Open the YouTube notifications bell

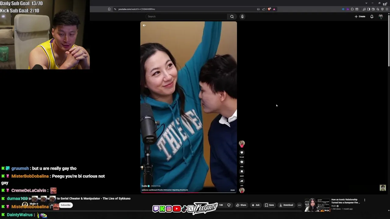pyautogui.click(x=372, y=16)
